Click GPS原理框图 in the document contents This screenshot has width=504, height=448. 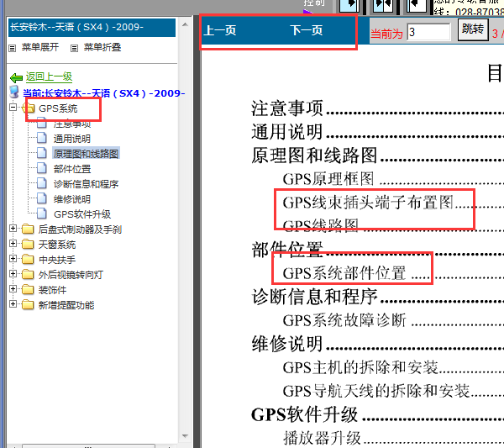(328, 179)
